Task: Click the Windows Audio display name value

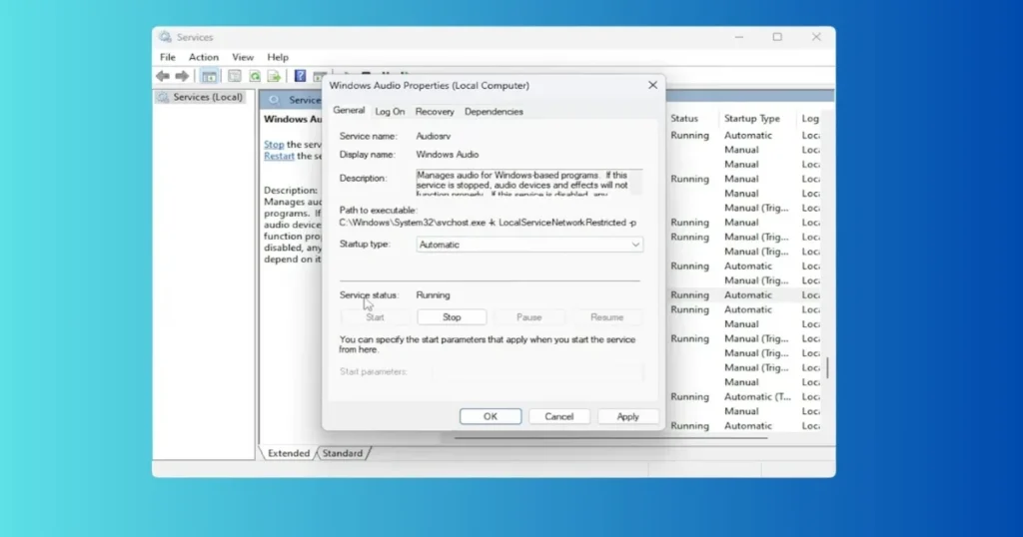Action: (x=448, y=155)
